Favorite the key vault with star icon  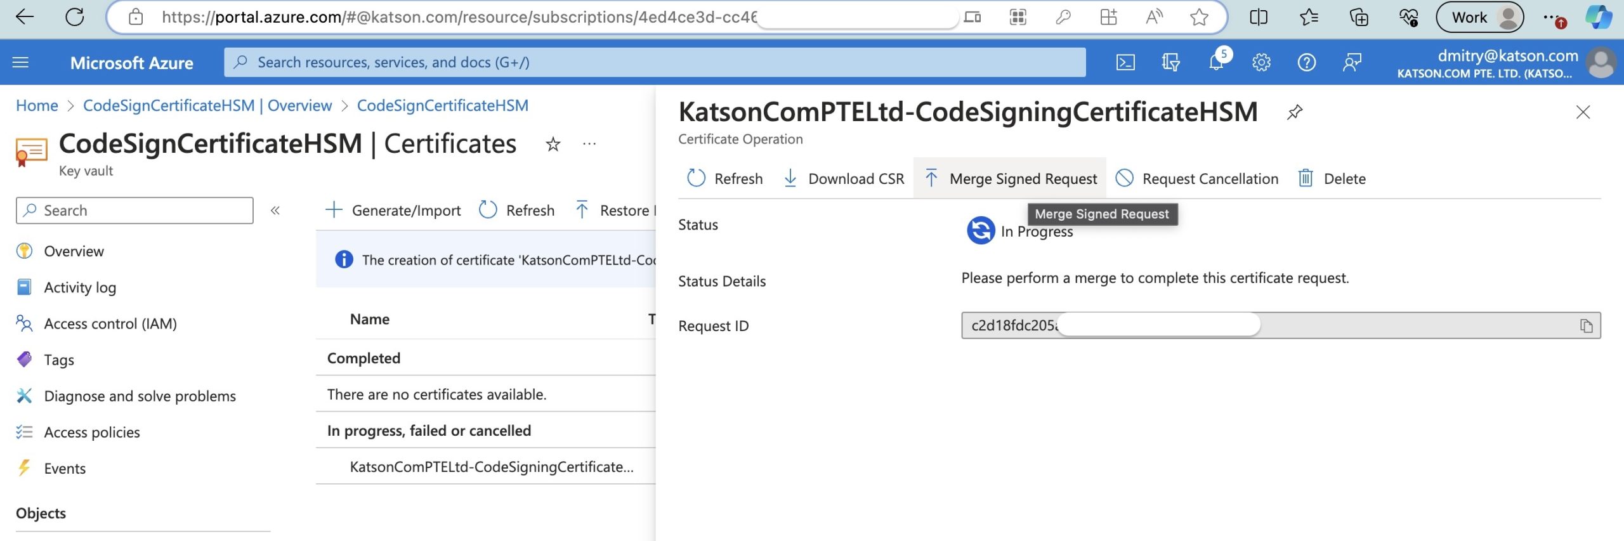(553, 145)
